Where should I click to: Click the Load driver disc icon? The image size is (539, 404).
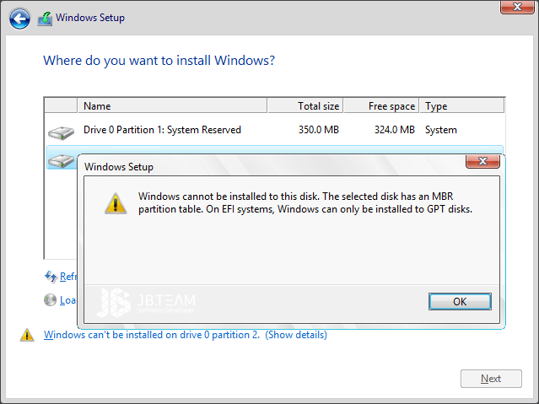tap(51, 299)
